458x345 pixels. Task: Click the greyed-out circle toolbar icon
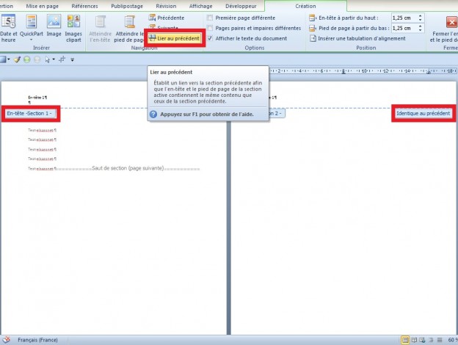[x=37, y=59]
